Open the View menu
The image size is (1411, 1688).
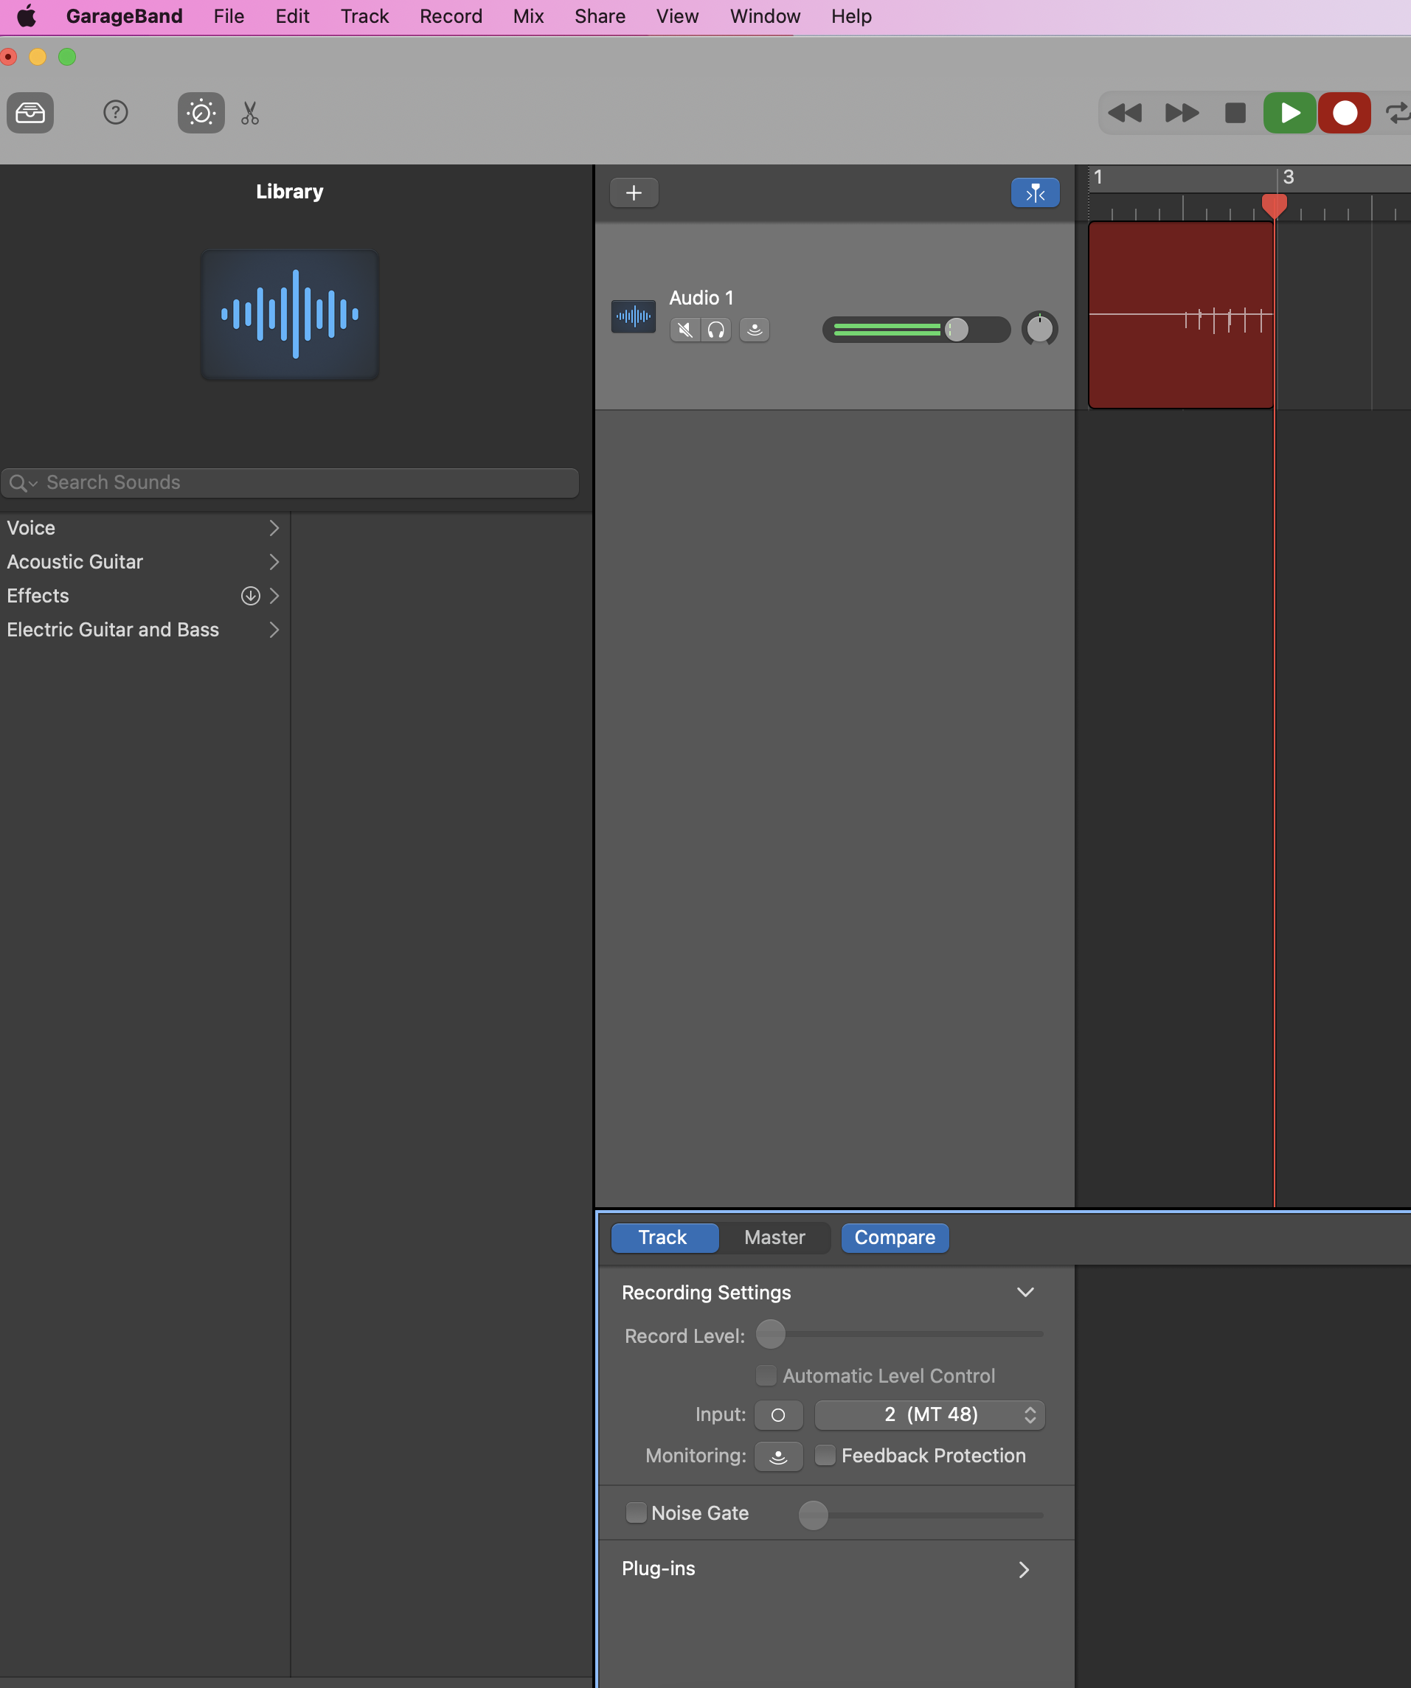677,16
